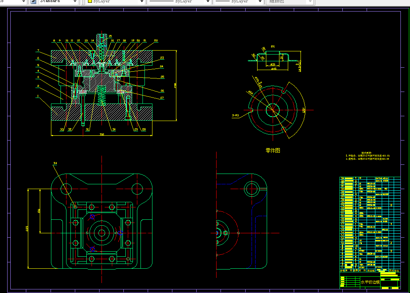Select balloon number 6 in the section view
This screenshot has height=293, width=410.
click(x=38, y=58)
